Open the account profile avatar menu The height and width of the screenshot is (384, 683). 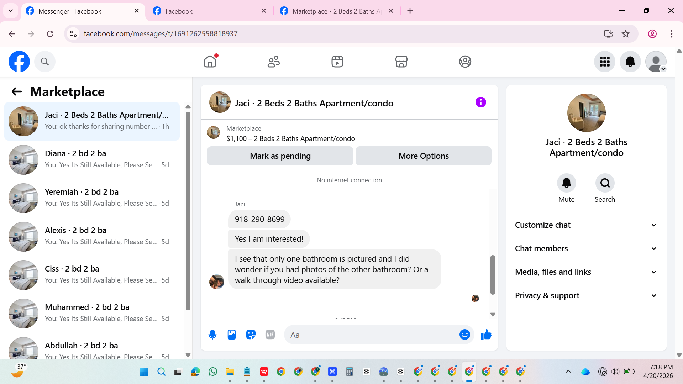click(656, 62)
